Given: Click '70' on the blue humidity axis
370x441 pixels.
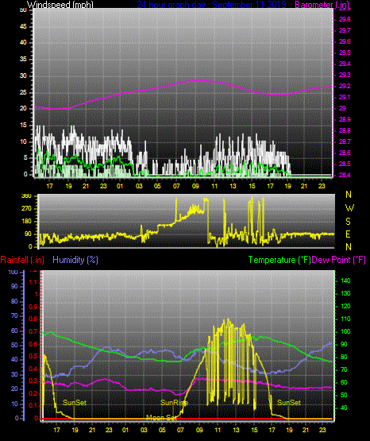Looking at the screenshot, I should [14, 315].
